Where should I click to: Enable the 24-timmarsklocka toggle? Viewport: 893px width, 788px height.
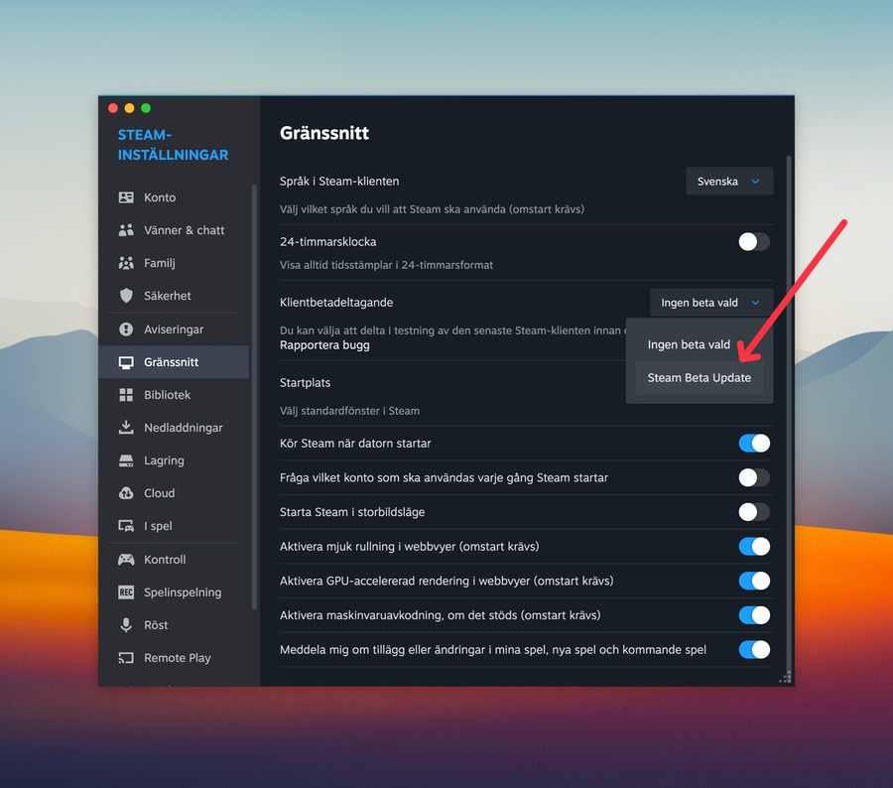click(x=753, y=241)
